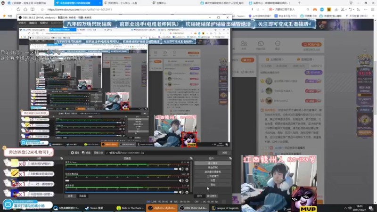
Task: Open the gamepad extension icon in browser toolbar
Action: click(x=315, y=9)
